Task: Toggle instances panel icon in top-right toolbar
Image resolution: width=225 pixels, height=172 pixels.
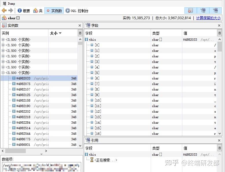Action: [190, 10]
